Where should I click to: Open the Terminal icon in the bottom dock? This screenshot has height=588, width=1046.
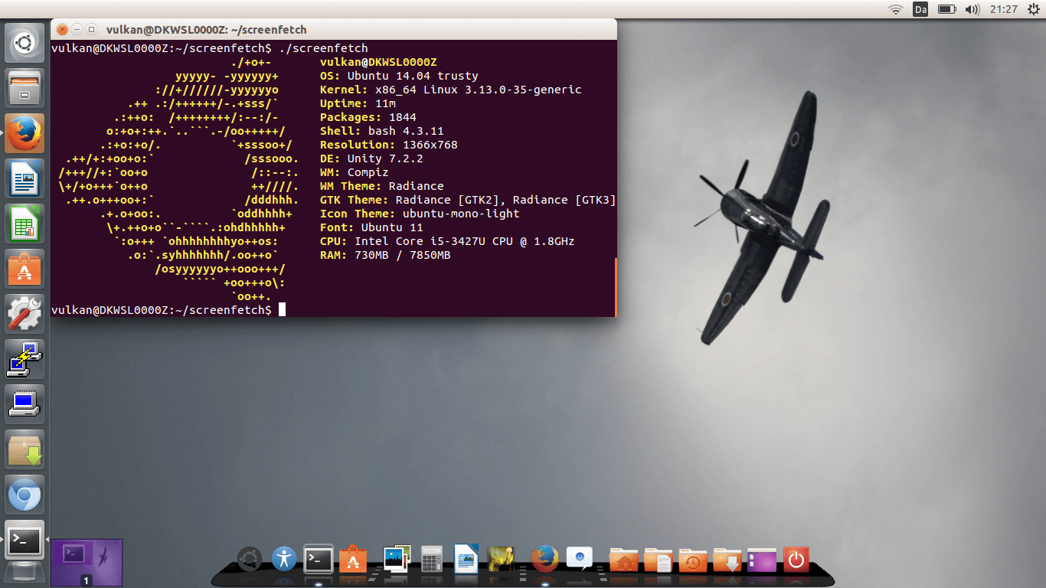pos(318,559)
